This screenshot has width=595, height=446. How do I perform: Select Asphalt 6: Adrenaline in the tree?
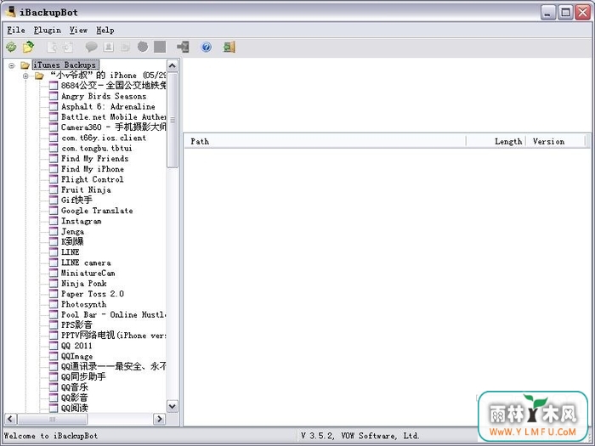coord(108,106)
